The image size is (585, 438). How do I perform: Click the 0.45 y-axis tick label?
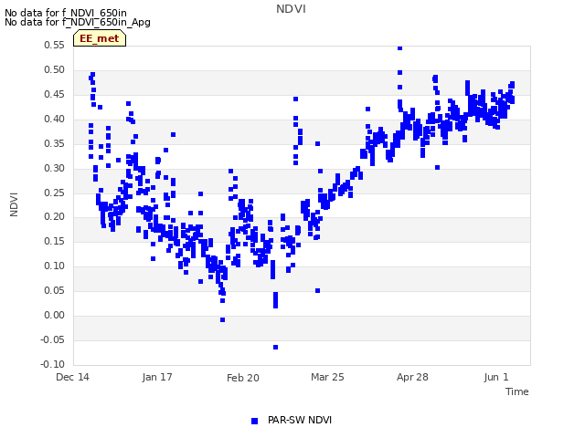[55, 94]
